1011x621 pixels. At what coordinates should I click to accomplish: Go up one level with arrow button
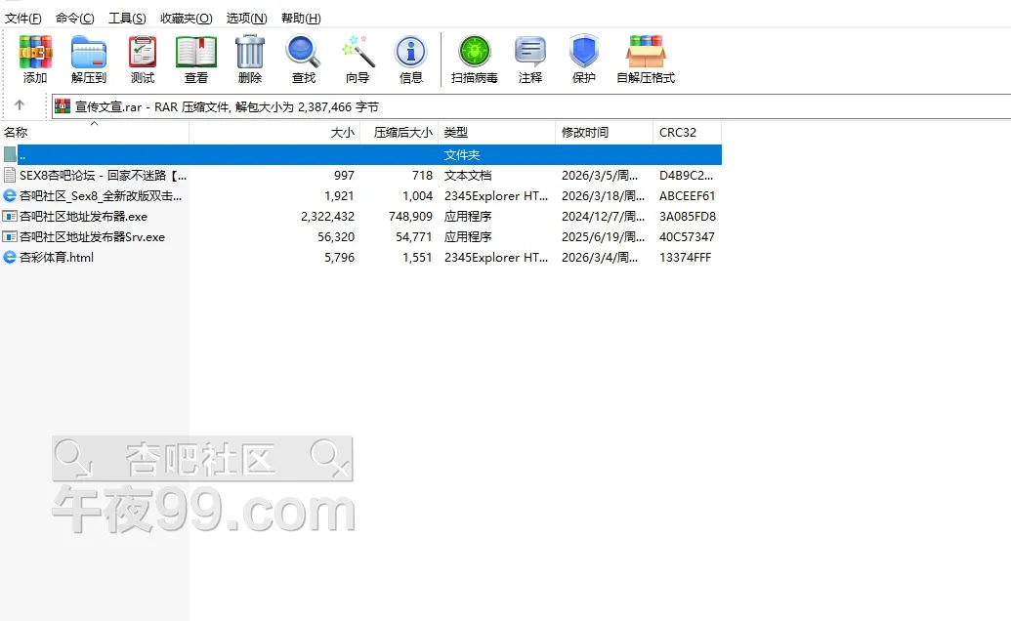[20, 105]
